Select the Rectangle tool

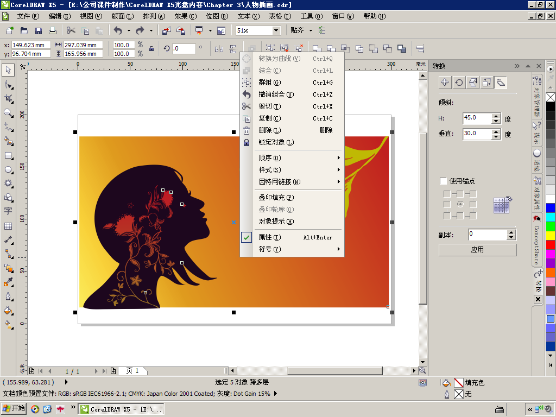[8, 156]
